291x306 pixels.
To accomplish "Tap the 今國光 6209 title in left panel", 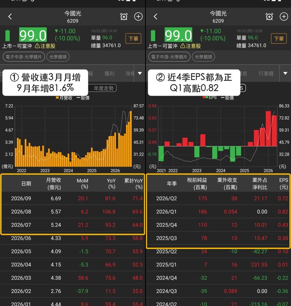I will click(x=73, y=17).
